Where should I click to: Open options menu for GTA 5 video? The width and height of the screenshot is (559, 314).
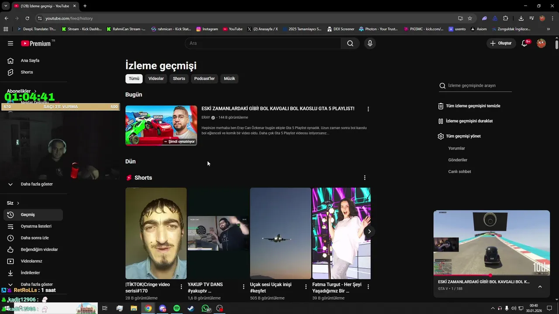pyautogui.click(x=368, y=109)
